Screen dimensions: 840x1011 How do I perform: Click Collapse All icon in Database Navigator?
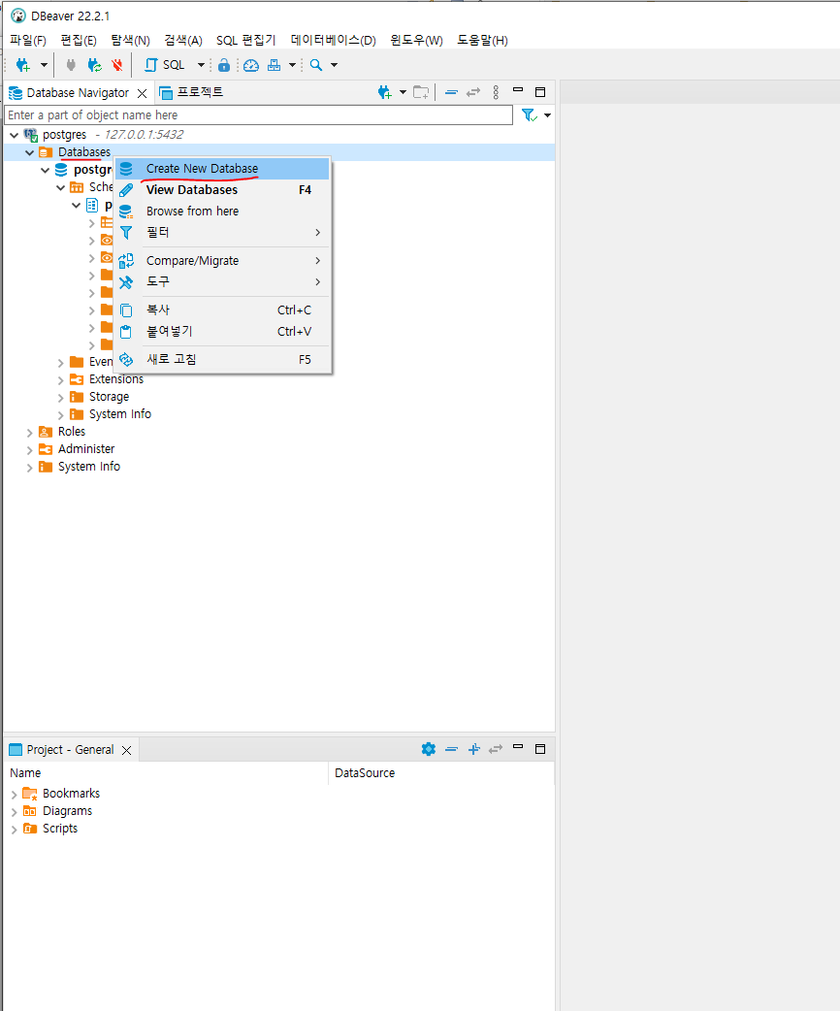tap(451, 92)
